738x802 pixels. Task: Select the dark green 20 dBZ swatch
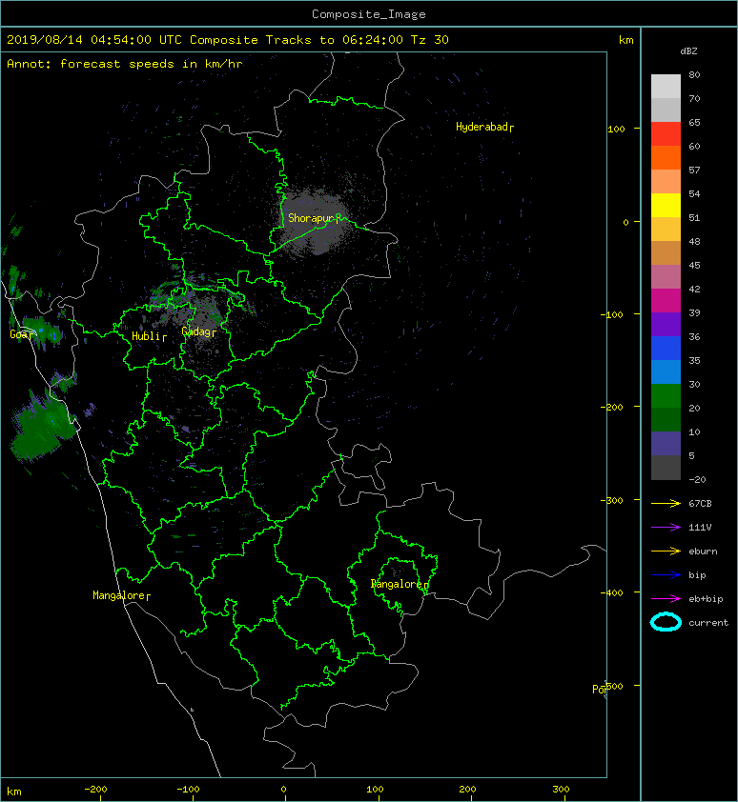coord(666,419)
